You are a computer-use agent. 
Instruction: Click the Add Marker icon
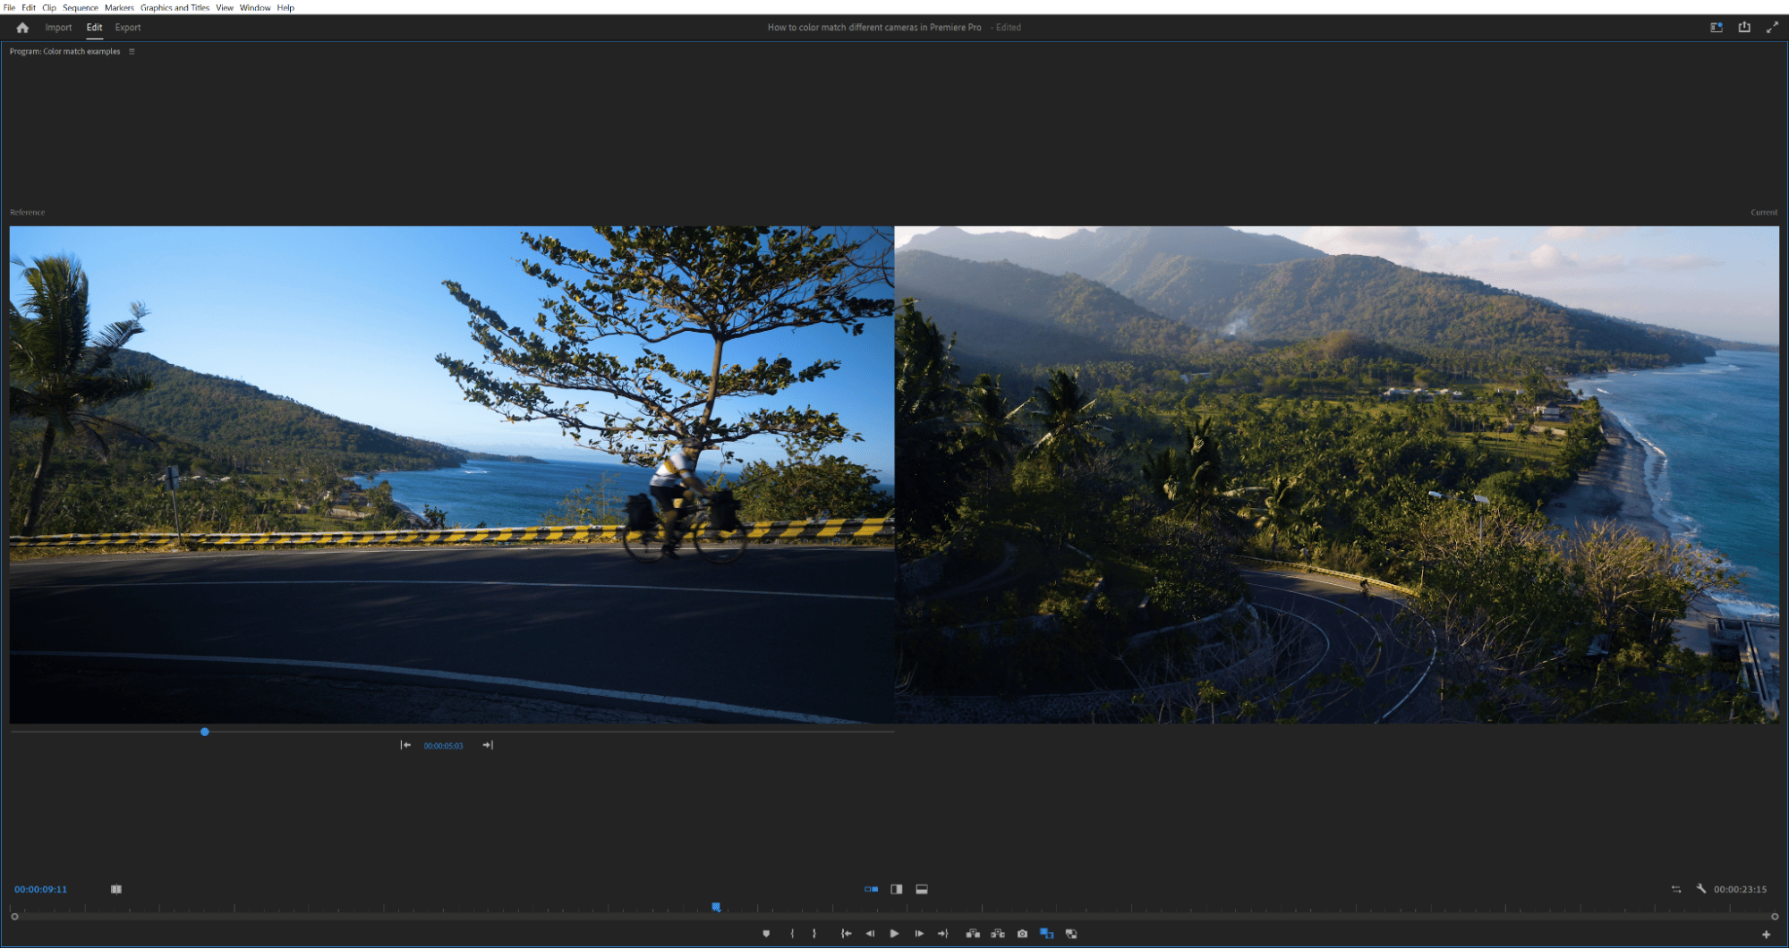(x=766, y=934)
